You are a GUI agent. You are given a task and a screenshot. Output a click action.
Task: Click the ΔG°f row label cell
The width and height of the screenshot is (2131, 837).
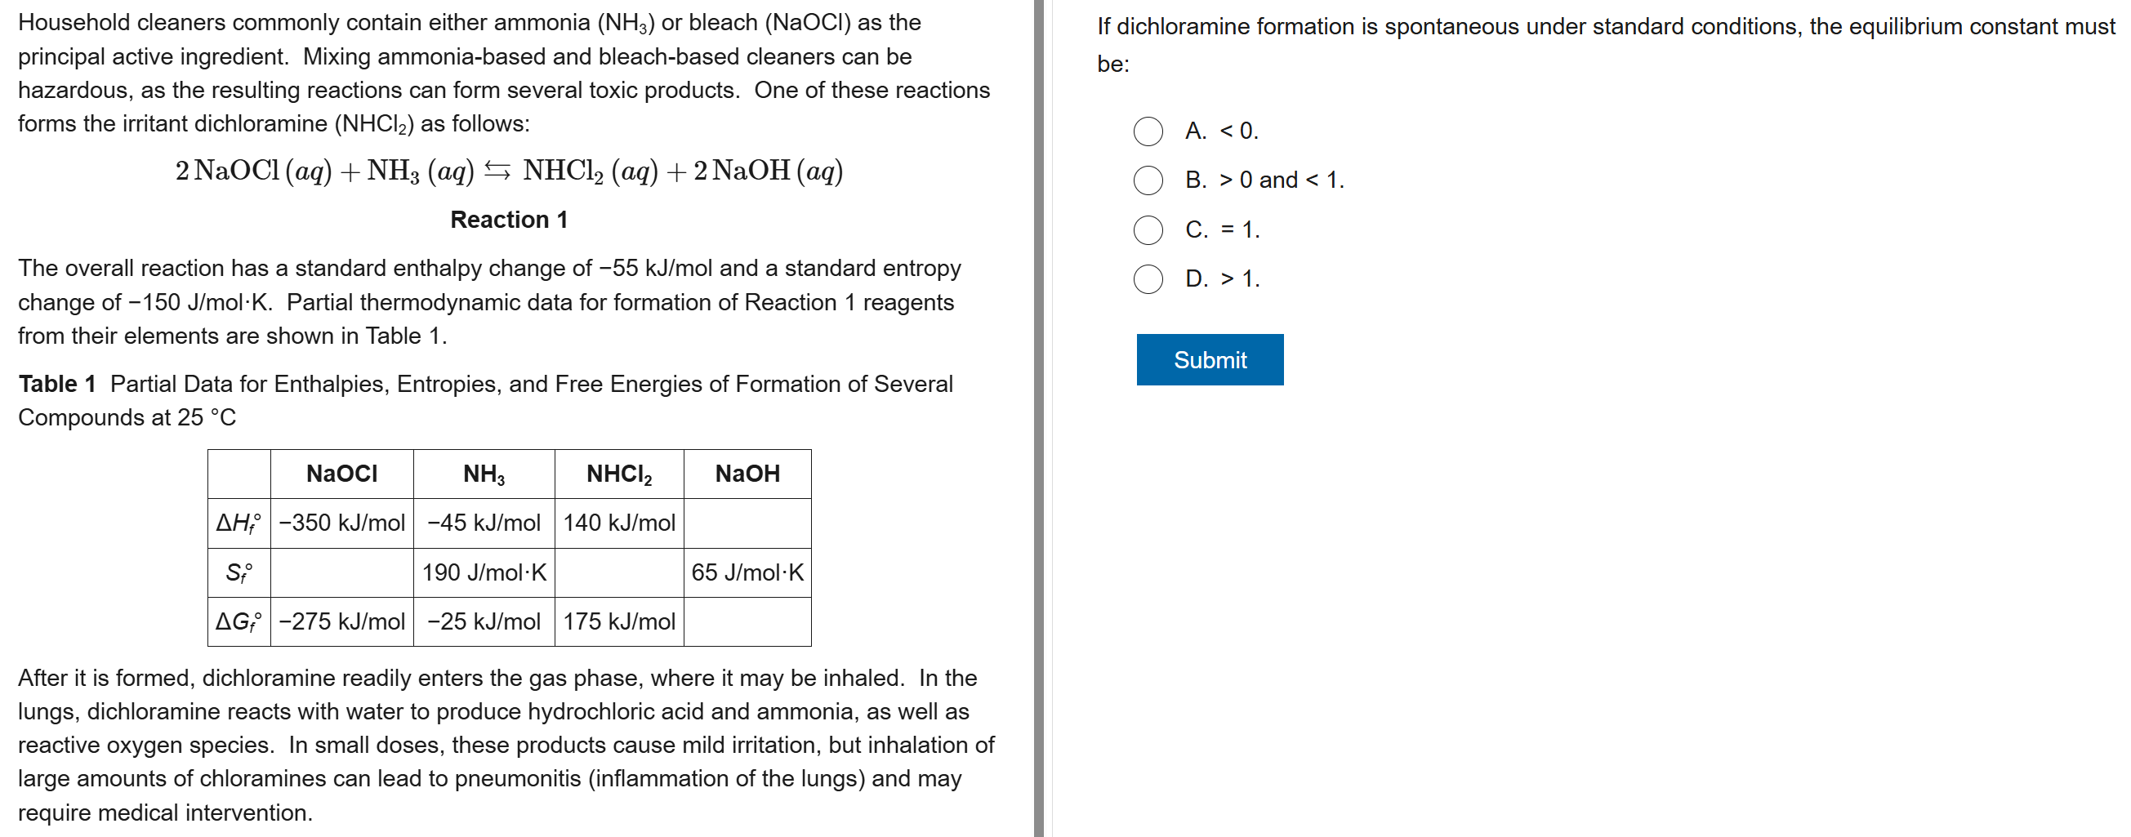tap(239, 621)
